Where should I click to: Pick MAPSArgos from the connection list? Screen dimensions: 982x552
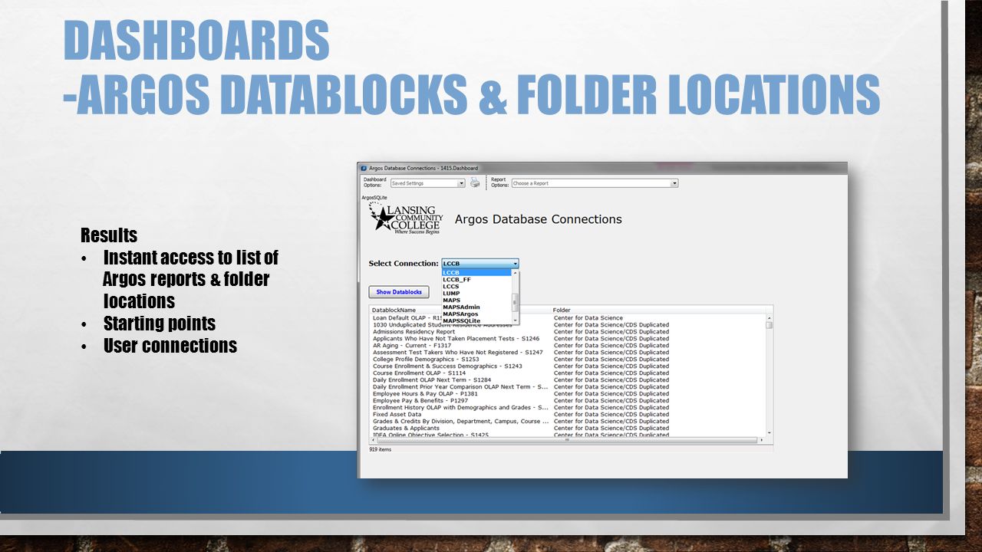476,314
